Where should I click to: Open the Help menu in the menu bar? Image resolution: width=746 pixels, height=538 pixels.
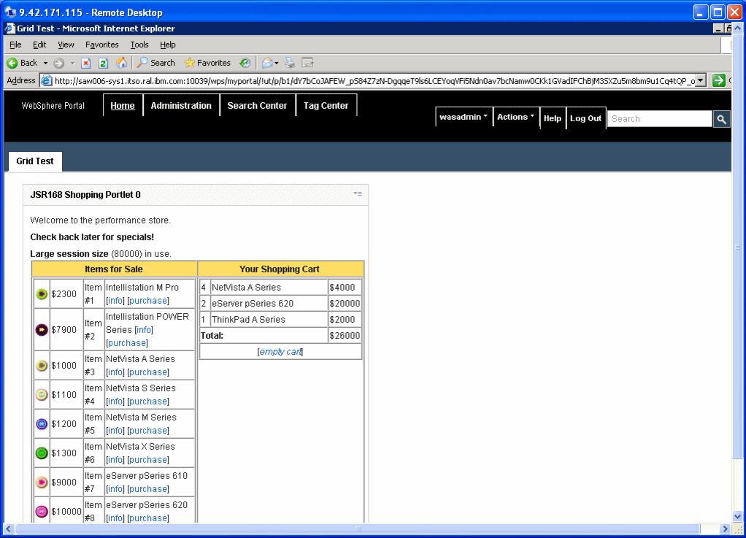click(x=167, y=45)
